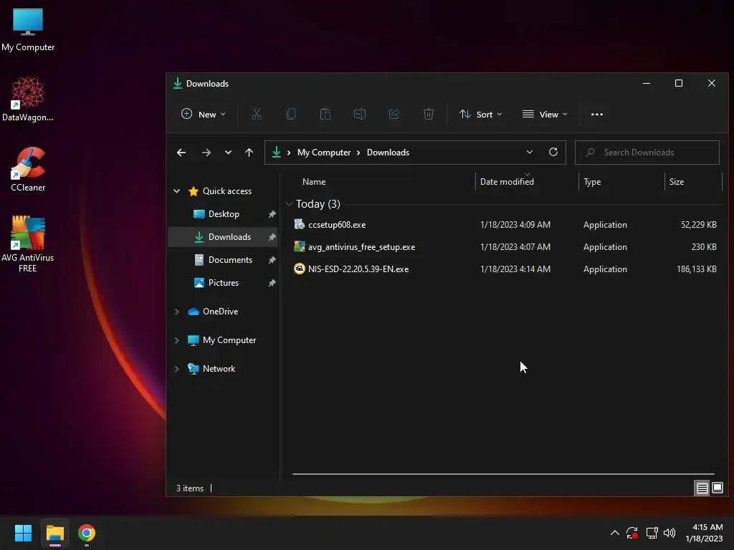Select AVG AntiVirus FREE desktop shortcut
734x550 pixels.
(x=28, y=244)
